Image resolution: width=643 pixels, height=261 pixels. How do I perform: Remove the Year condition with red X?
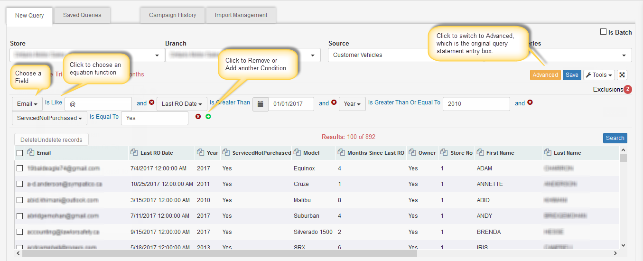[x=530, y=103]
